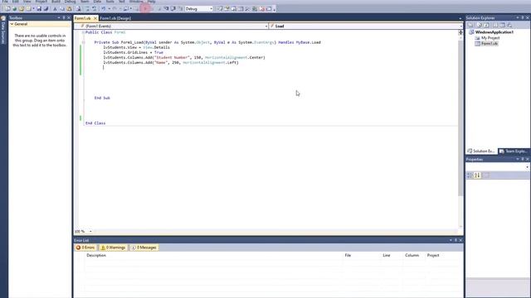Open the Debug menu
This screenshot has width=531, height=298.
tap(70, 2)
